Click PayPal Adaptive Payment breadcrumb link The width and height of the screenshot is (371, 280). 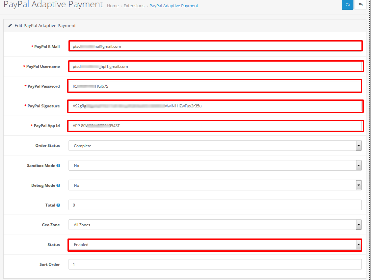(x=174, y=6)
